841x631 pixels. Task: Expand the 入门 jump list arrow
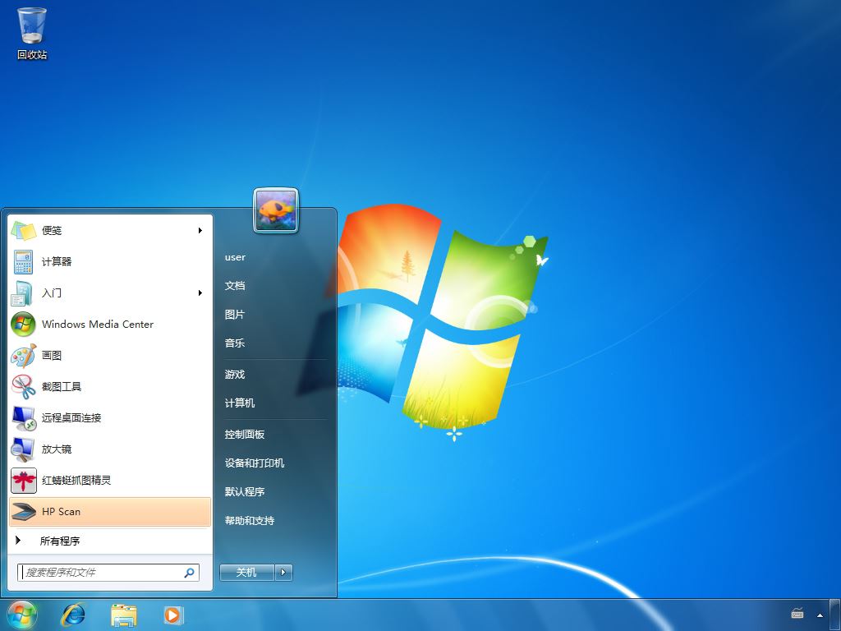[200, 293]
